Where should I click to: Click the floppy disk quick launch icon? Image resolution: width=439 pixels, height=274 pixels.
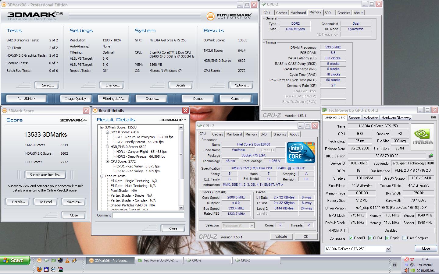tap(46, 269)
